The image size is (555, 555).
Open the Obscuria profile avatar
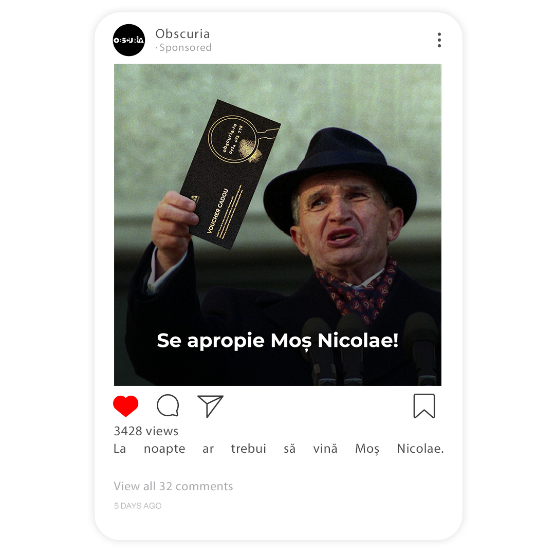[x=129, y=40]
